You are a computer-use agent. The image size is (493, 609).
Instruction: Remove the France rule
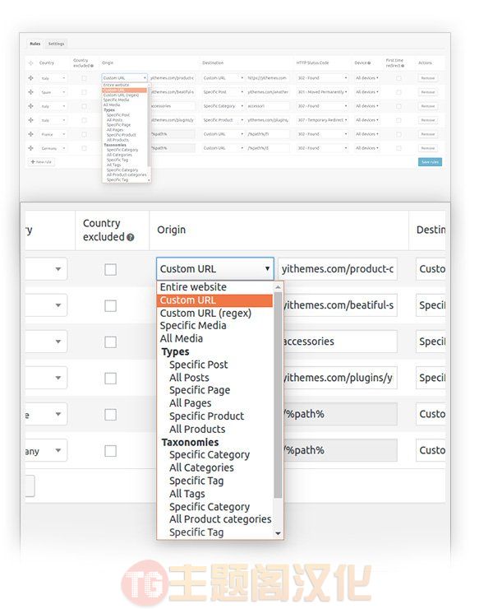[428, 134]
